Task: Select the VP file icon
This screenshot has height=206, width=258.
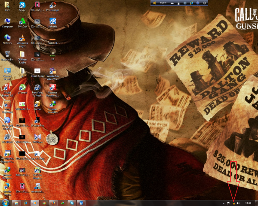Action: coord(52,58)
